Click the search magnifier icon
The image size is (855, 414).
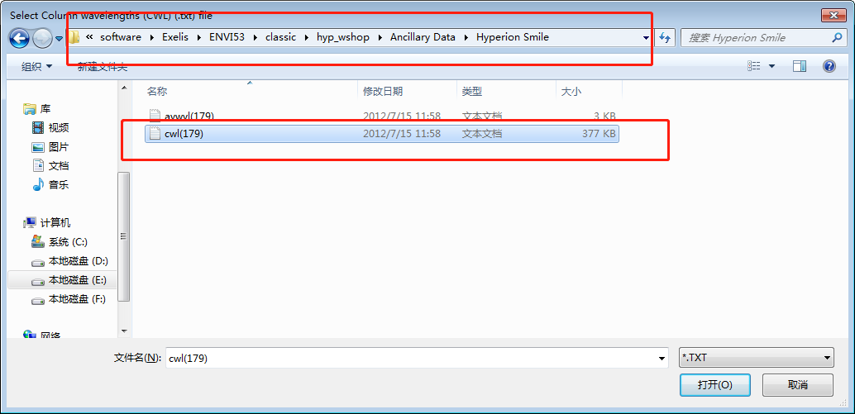click(x=837, y=37)
